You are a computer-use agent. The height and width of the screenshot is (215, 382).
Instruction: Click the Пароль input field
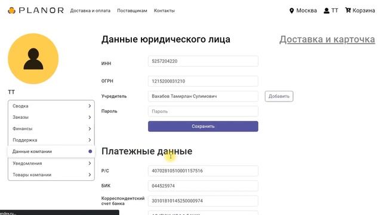(x=203, y=112)
